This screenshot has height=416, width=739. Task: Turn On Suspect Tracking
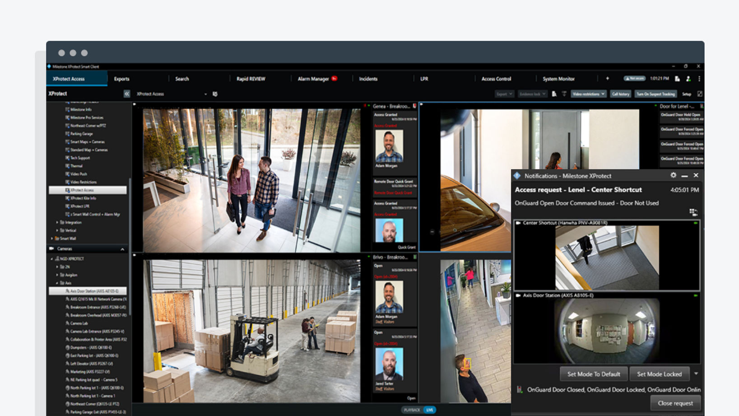coord(655,94)
